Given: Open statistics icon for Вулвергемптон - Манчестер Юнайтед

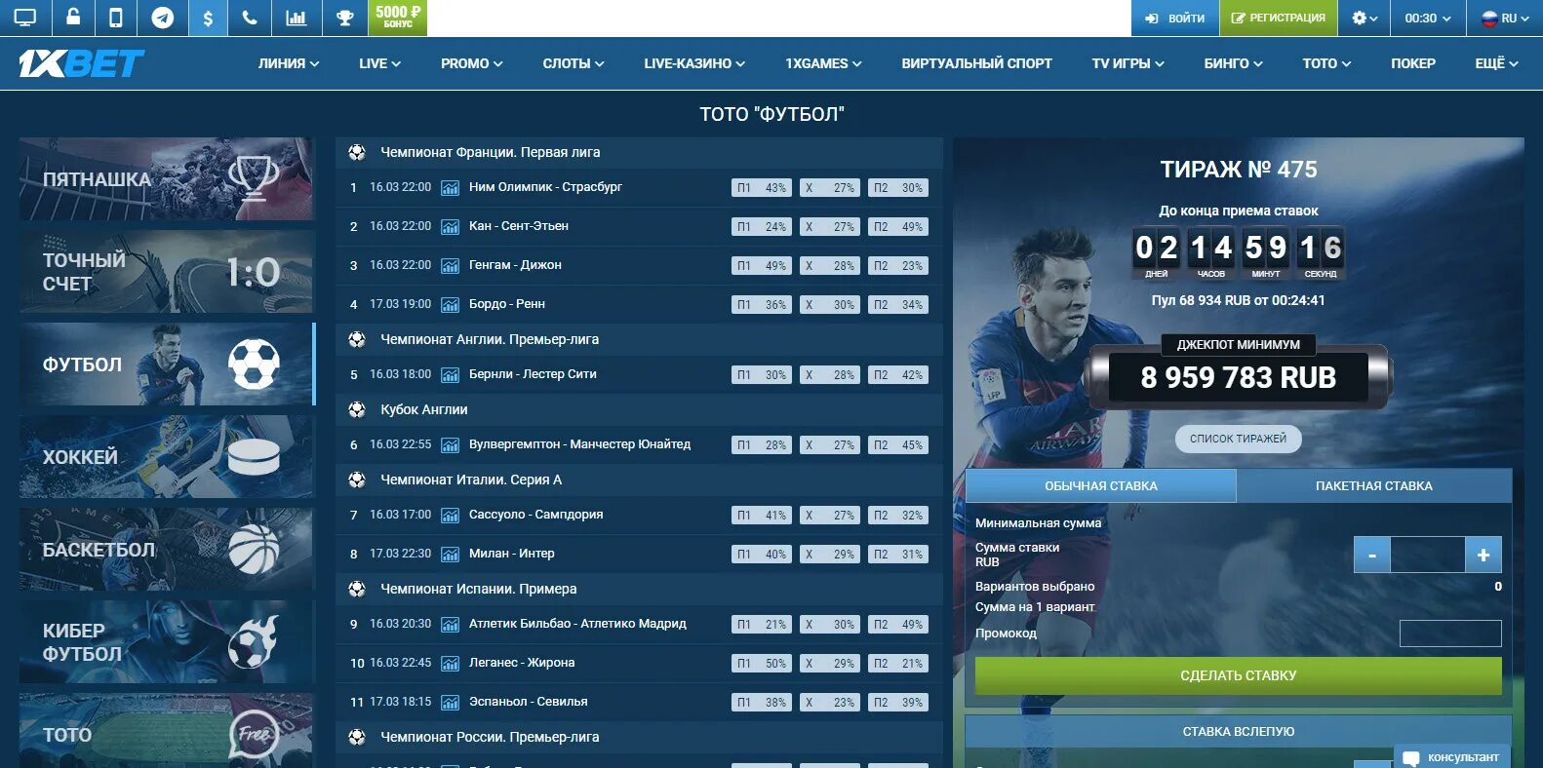Looking at the screenshot, I should tap(450, 445).
